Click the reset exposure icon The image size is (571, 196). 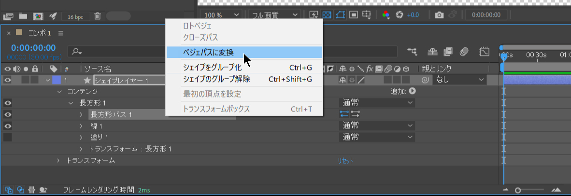click(400, 15)
